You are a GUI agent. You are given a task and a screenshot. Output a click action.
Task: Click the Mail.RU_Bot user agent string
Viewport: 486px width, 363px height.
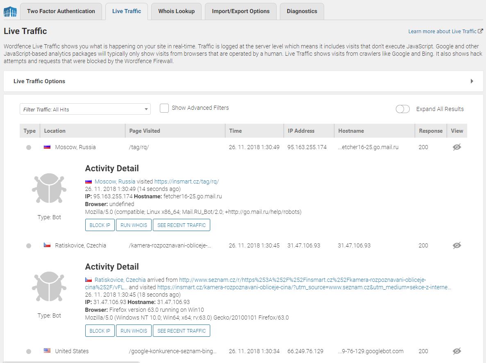click(193, 212)
